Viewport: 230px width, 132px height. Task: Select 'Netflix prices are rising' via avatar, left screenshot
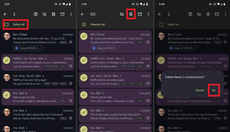(x=7, y=78)
